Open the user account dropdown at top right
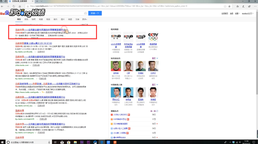Image resolution: width=258 pixels, height=144 pixels. [248, 13]
